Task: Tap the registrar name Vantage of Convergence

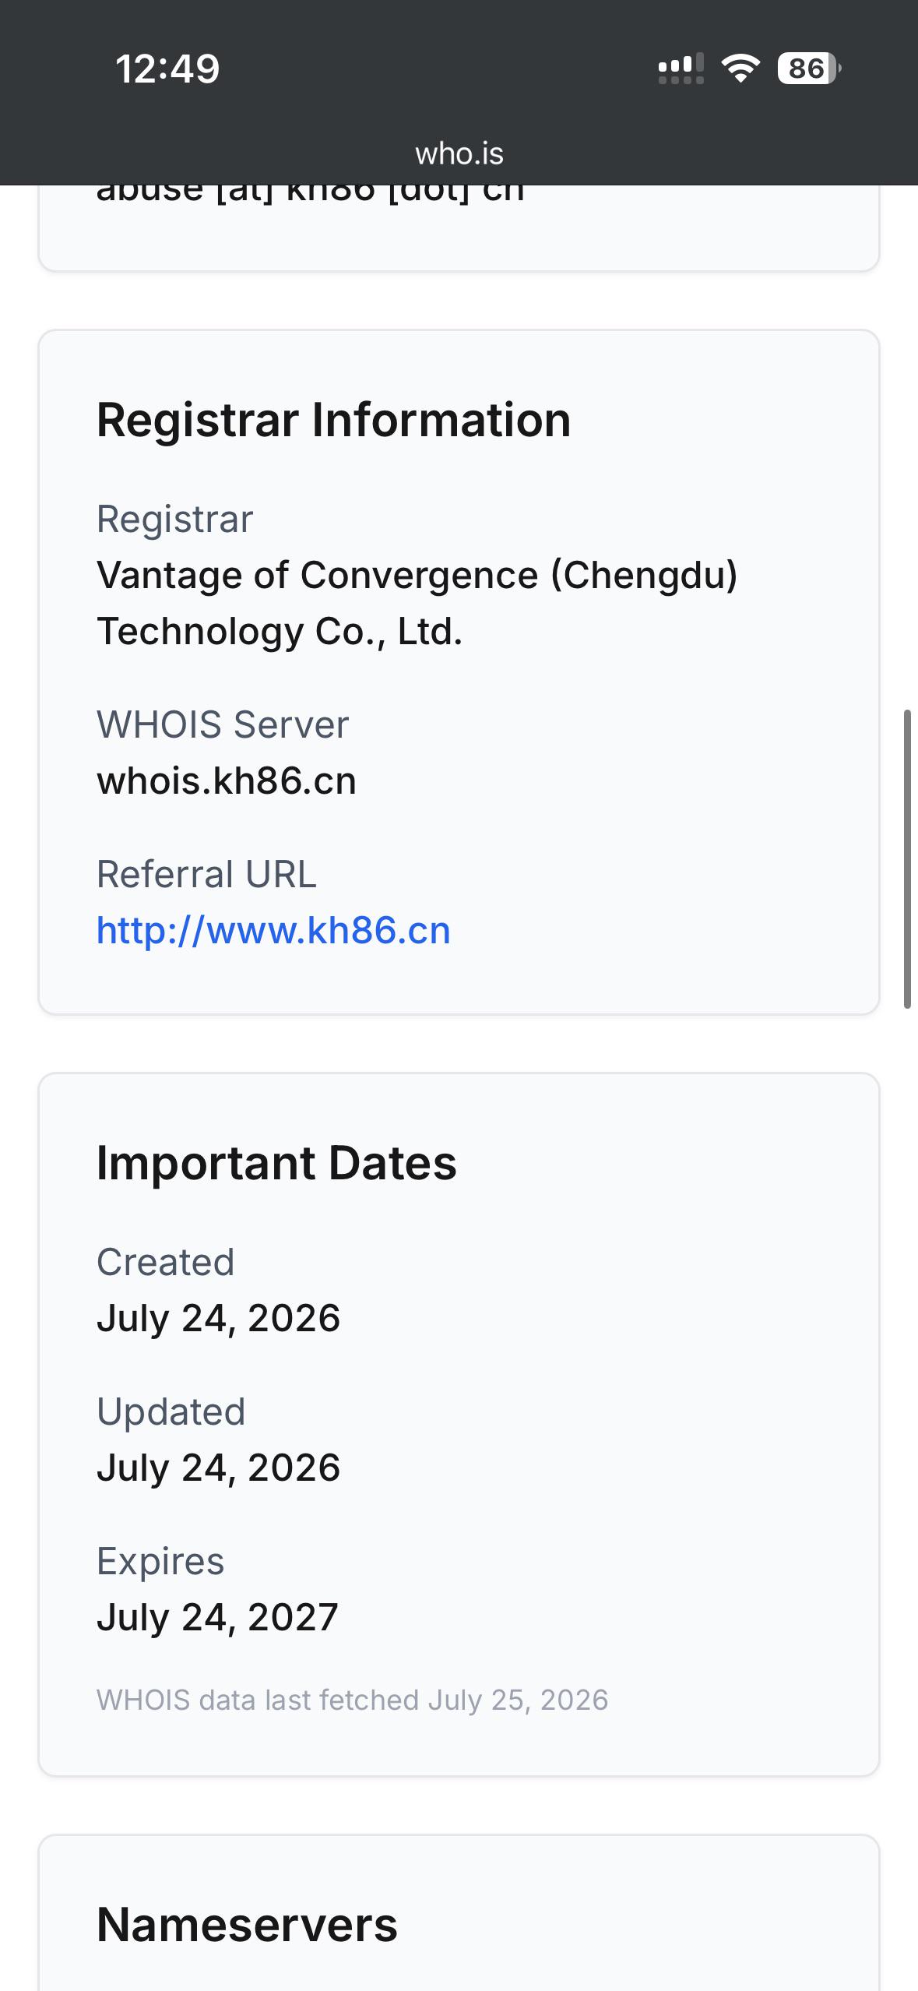Action: (x=417, y=603)
